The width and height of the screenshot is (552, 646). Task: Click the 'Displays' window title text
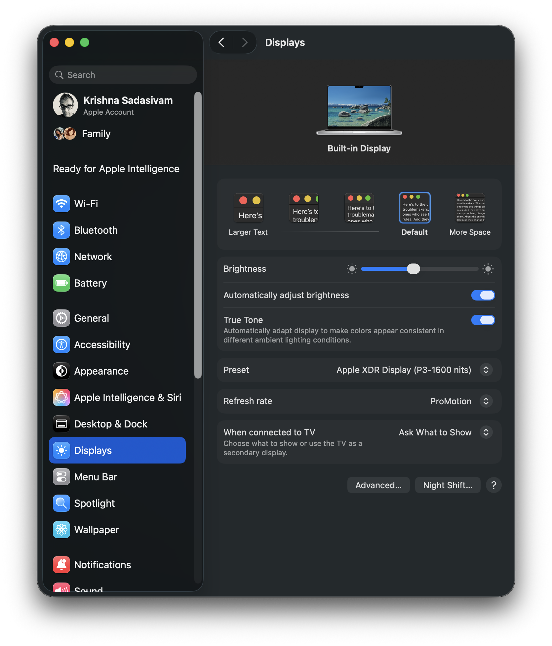pos(285,42)
